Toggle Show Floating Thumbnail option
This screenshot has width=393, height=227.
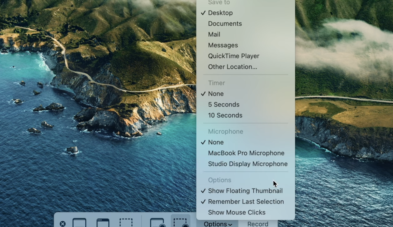pos(245,191)
